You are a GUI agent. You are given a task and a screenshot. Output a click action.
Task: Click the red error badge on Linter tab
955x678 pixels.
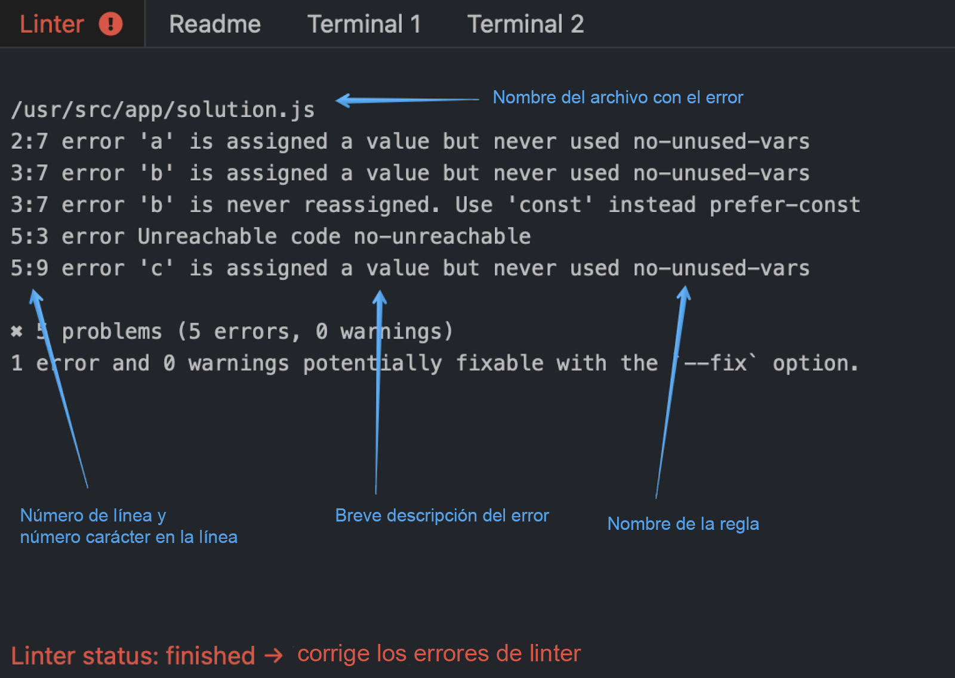pyautogui.click(x=110, y=24)
